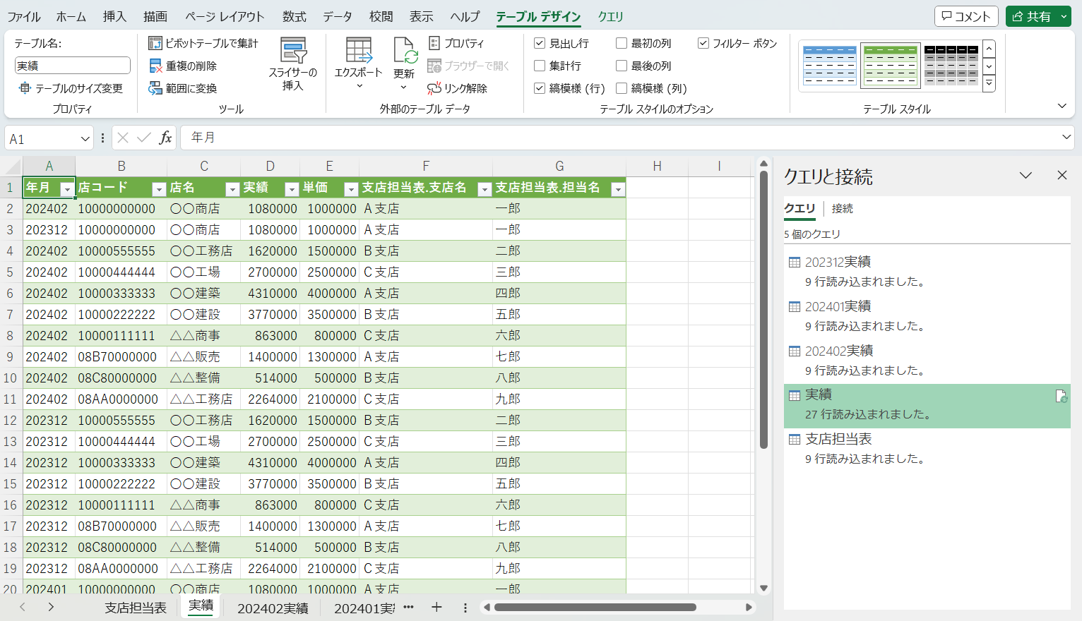
Task: Close the Queries and Connections pane
Action: [x=1062, y=175]
